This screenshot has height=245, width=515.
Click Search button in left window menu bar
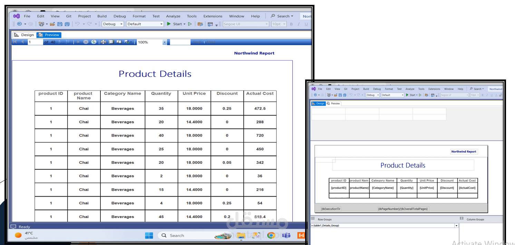(282, 16)
